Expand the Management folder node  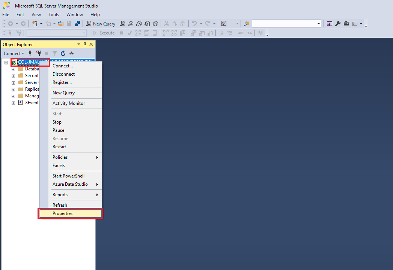tap(13, 96)
